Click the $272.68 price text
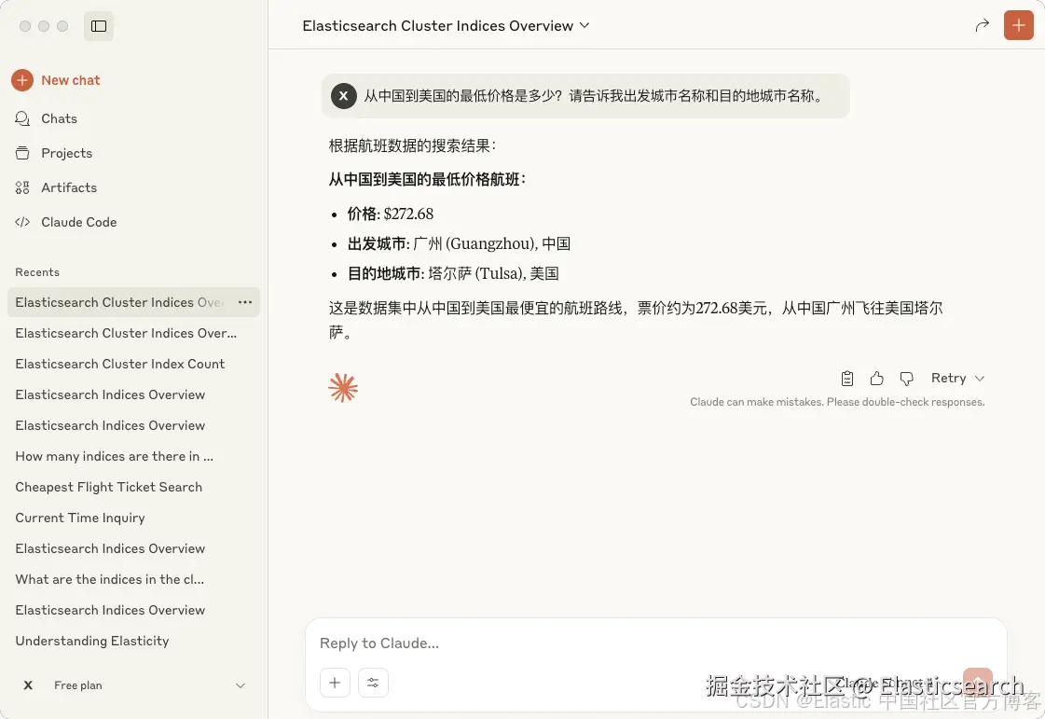Screen dimensions: 1045x719 pos(408,214)
